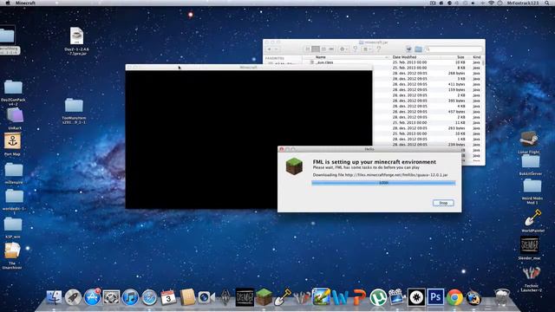Select the Finder row sized 159 bytes

pyautogui.click(x=428, y=90)
